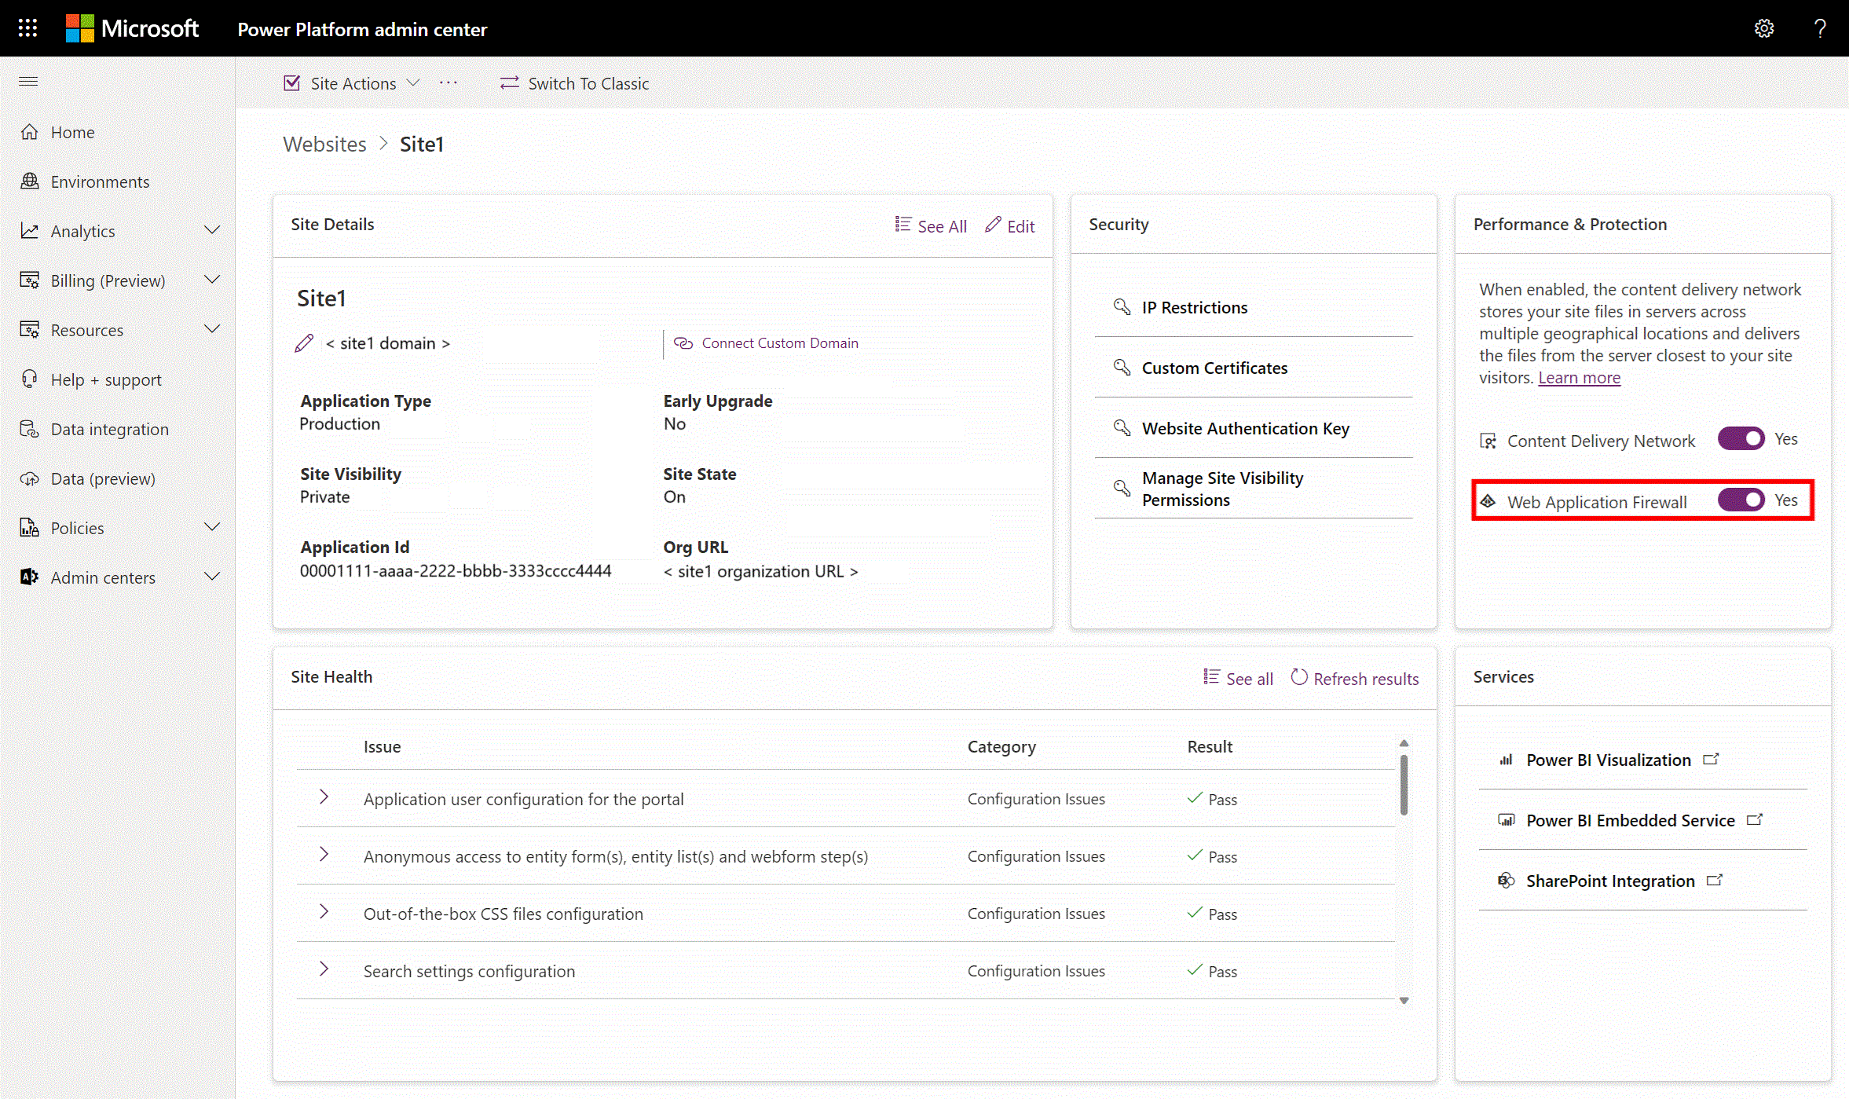The height and width of the screenshot is (1099, 1849).
Task: Click the SharePoint Integration external link icon
Action: pos(1715,879)
